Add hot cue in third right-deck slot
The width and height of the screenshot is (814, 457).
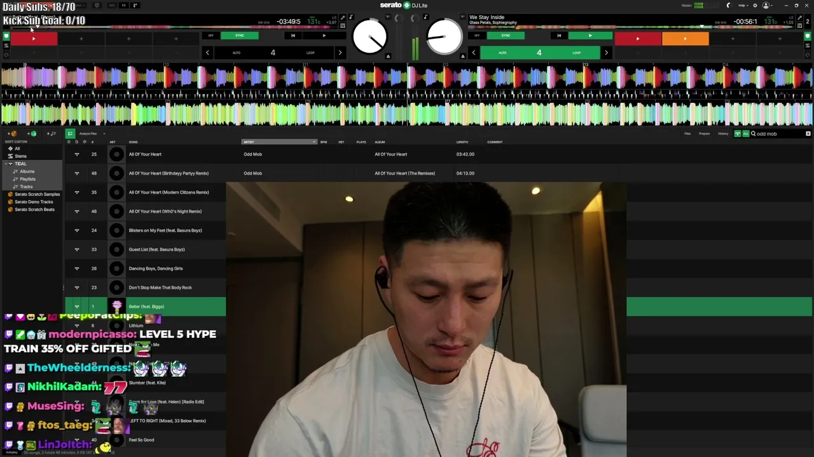pyautogui.click(x=733, y=39)
